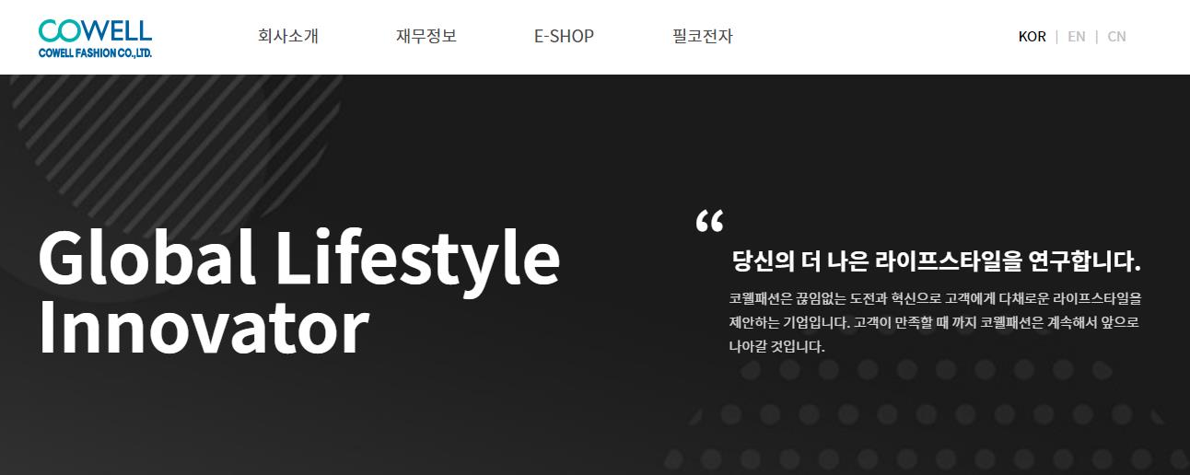Open the 재무정보 menu

pyautogui.click(x=426, y=36)
